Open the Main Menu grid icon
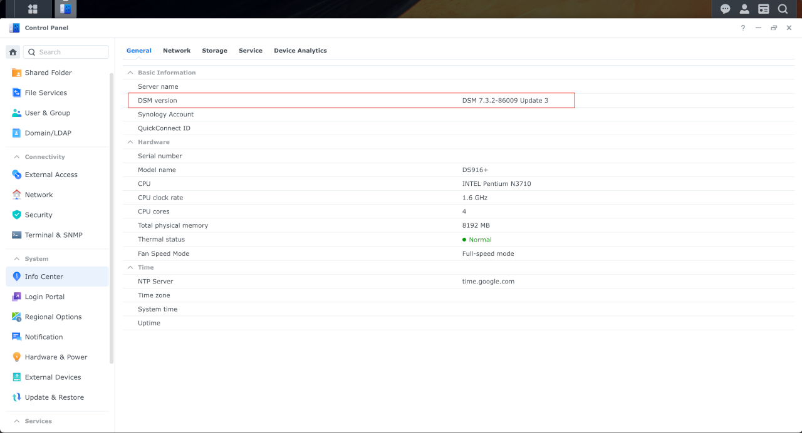This screenshot has width=802, height=433. click(33, 9)
